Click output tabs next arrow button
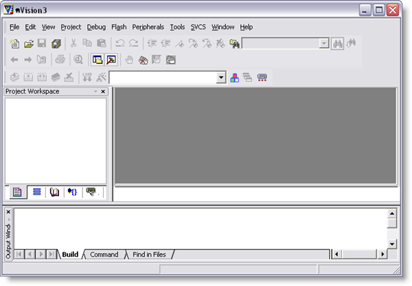This screenshot has height=286, width=412. click(41, 254)
